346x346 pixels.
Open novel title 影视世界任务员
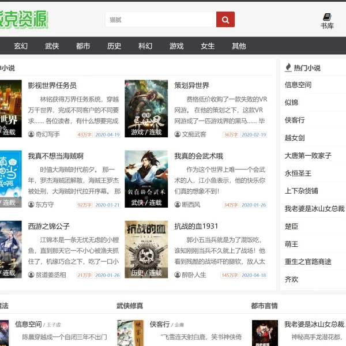pyautogui.click(x=52, y=85)
